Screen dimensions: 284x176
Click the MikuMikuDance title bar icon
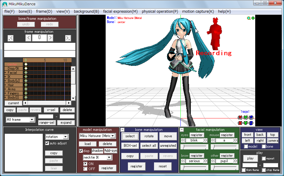[5, 4]
